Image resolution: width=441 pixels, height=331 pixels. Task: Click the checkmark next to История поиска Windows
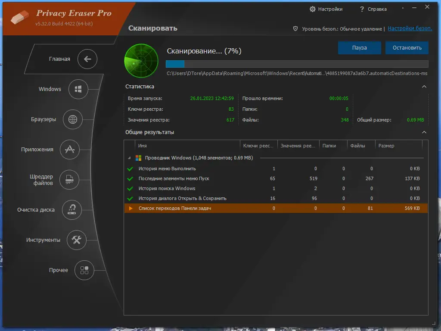[130, 189]
